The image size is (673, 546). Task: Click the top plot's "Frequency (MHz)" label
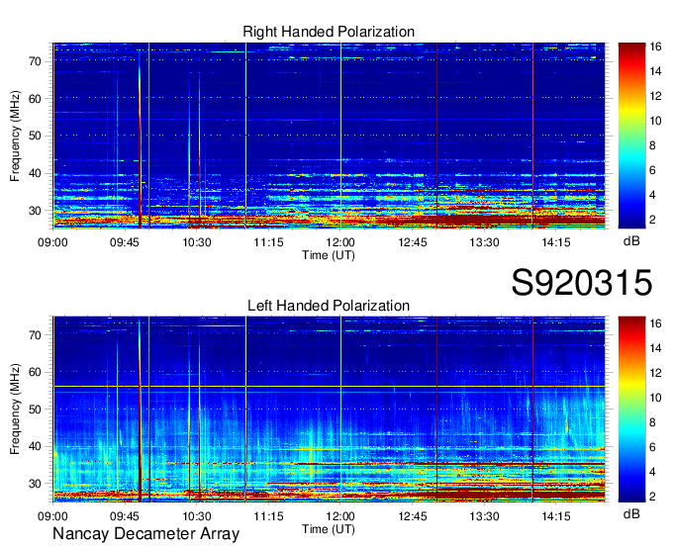(x=15, y=136)
